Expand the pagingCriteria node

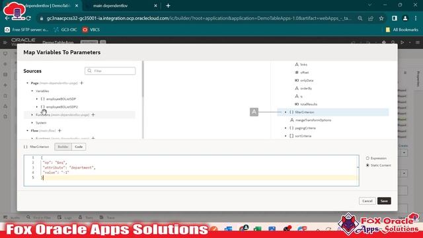click(286, 128)
